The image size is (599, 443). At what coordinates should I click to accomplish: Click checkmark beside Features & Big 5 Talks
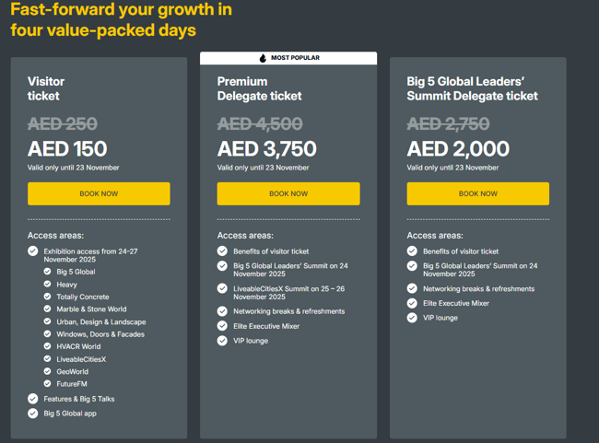tap(33, 399)
